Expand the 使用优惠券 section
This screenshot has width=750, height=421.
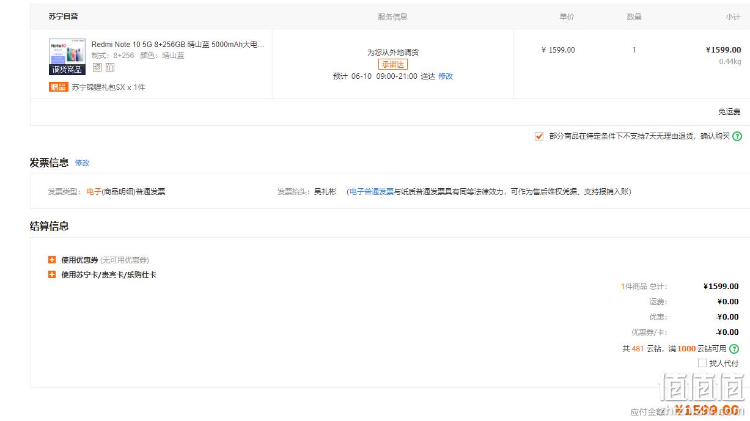(x=52, y=260)
